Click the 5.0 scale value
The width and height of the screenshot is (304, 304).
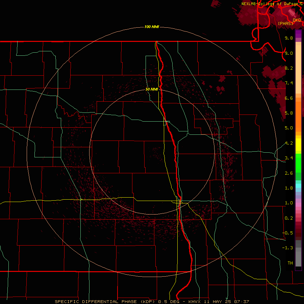[289, 128]
